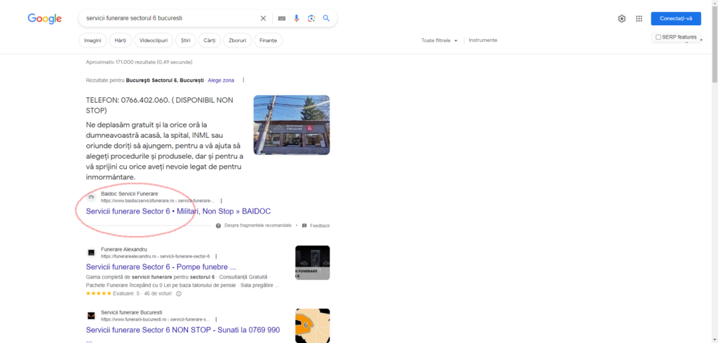Click Feedback link under featured snippet
718x343 pixels.
[320, 225]
